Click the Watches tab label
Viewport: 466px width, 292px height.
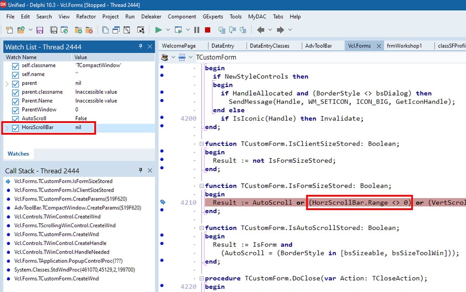(18, 154)
